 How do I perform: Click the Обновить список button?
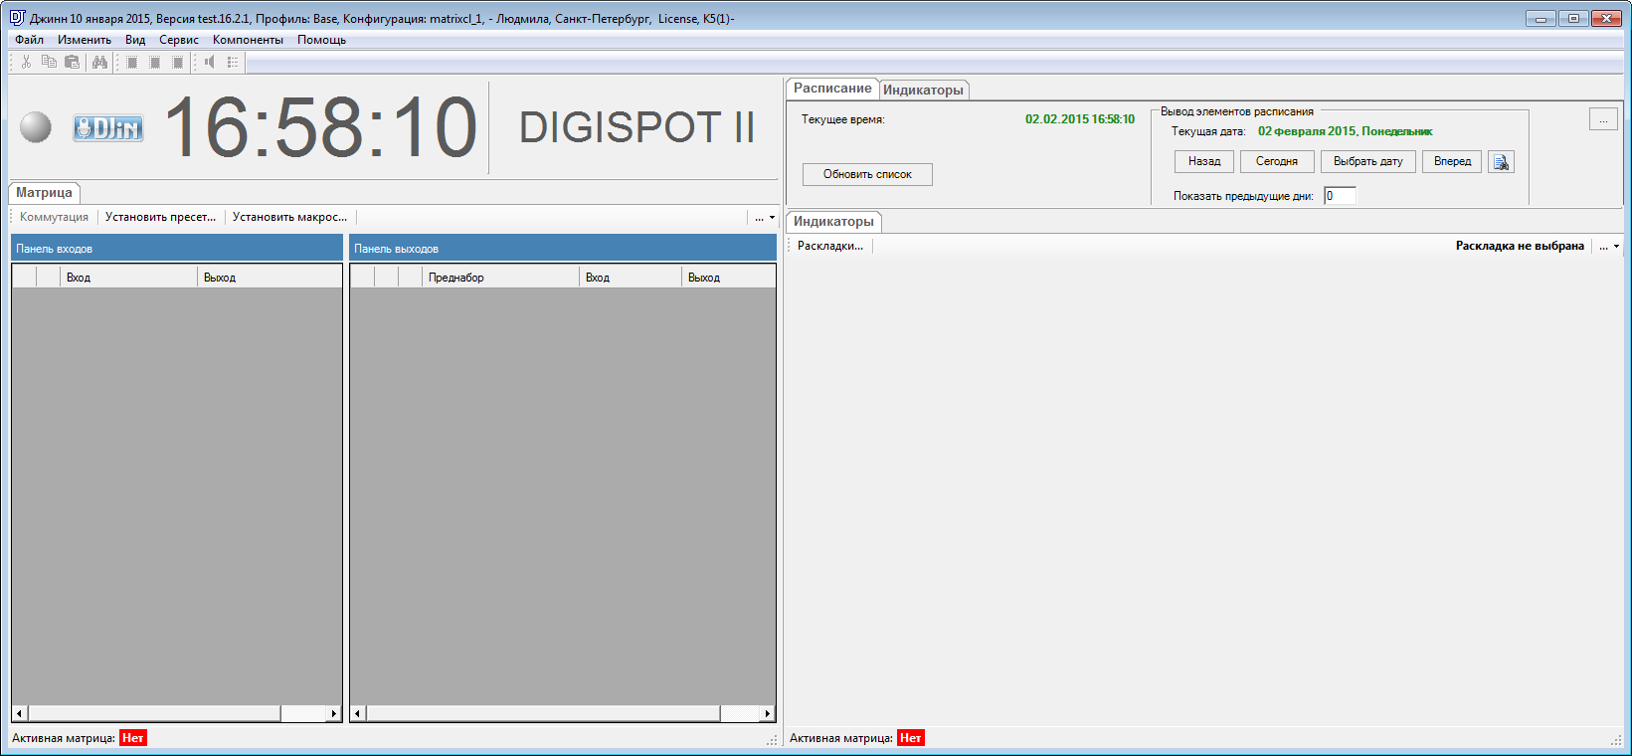[x=867, y=174]
